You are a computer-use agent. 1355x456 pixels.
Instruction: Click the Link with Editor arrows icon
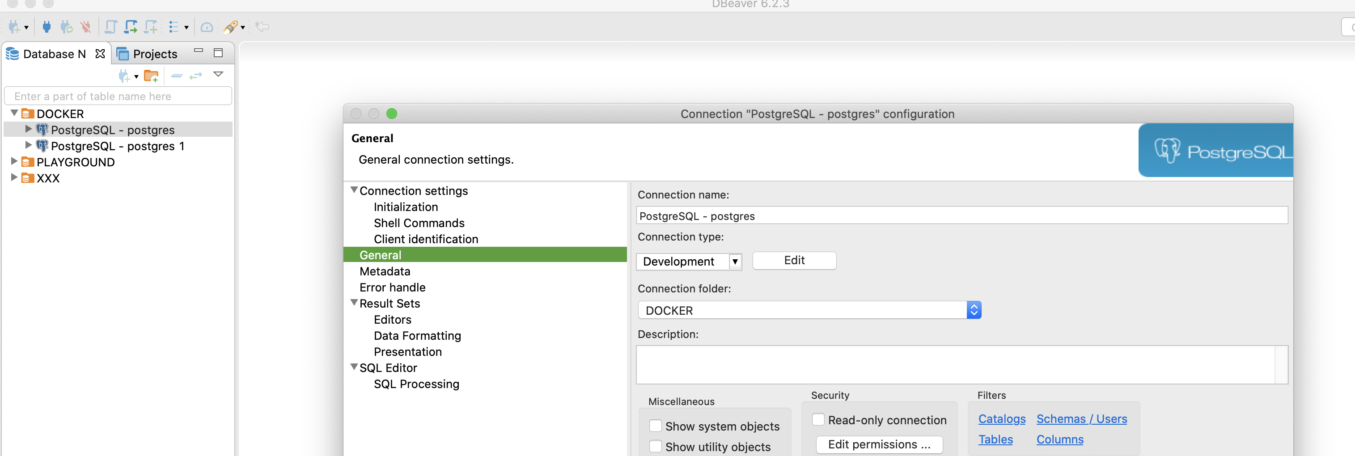point(196,76)
